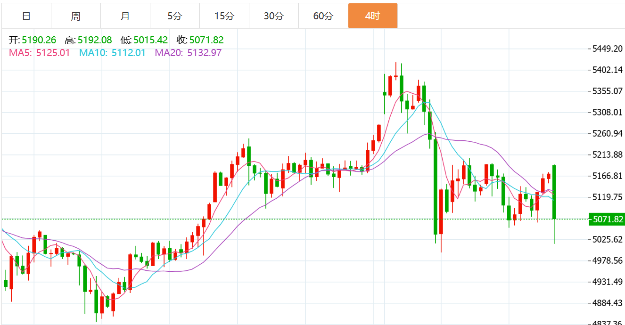The height and width of the screenshot is (325, 625).
Task: Click the MA20 value 5132.97
Action: (205, 53)
